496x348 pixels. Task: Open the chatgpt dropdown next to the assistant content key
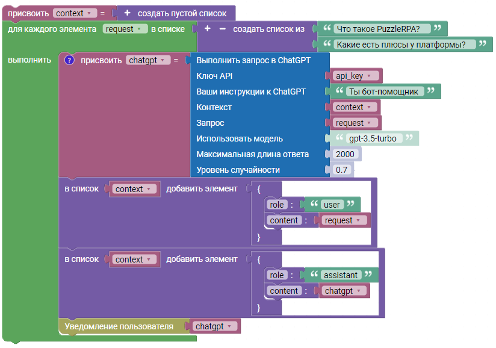344,291
